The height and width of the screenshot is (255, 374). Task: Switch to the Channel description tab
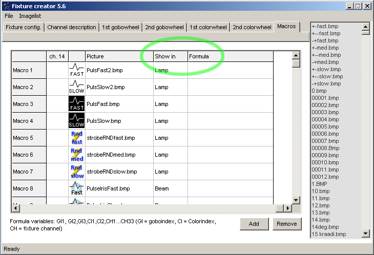[x=72, y=27]
